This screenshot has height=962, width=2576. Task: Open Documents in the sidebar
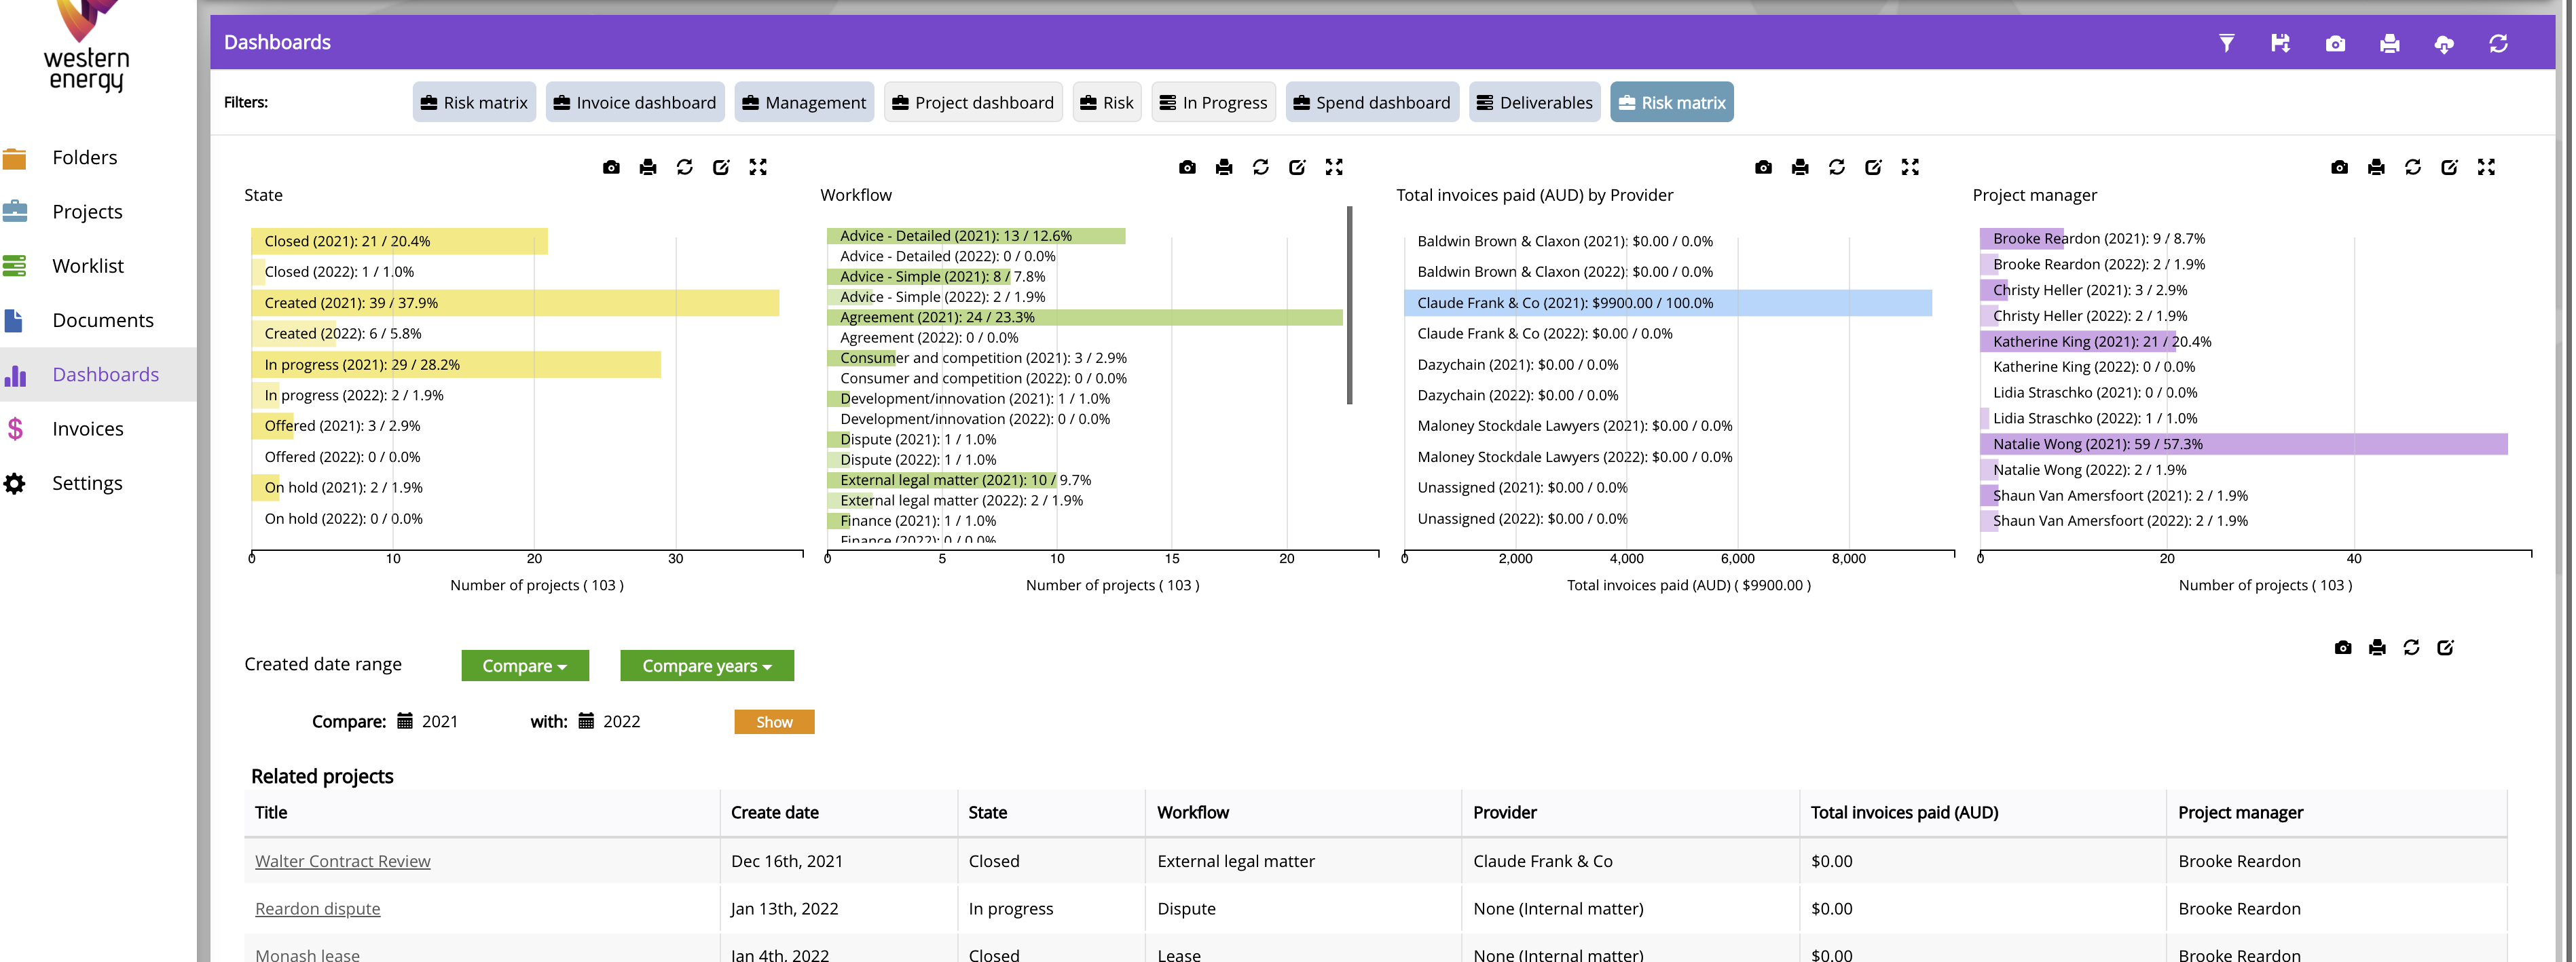pos(103,321)
